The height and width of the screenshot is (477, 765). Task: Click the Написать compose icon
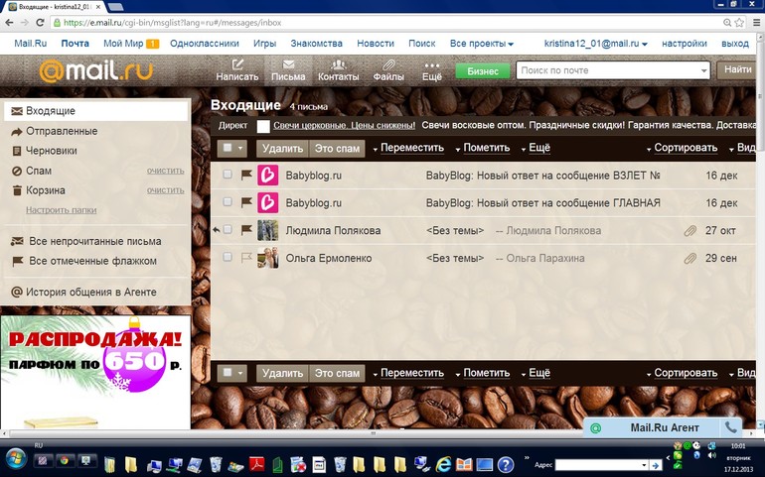[237, 64]
